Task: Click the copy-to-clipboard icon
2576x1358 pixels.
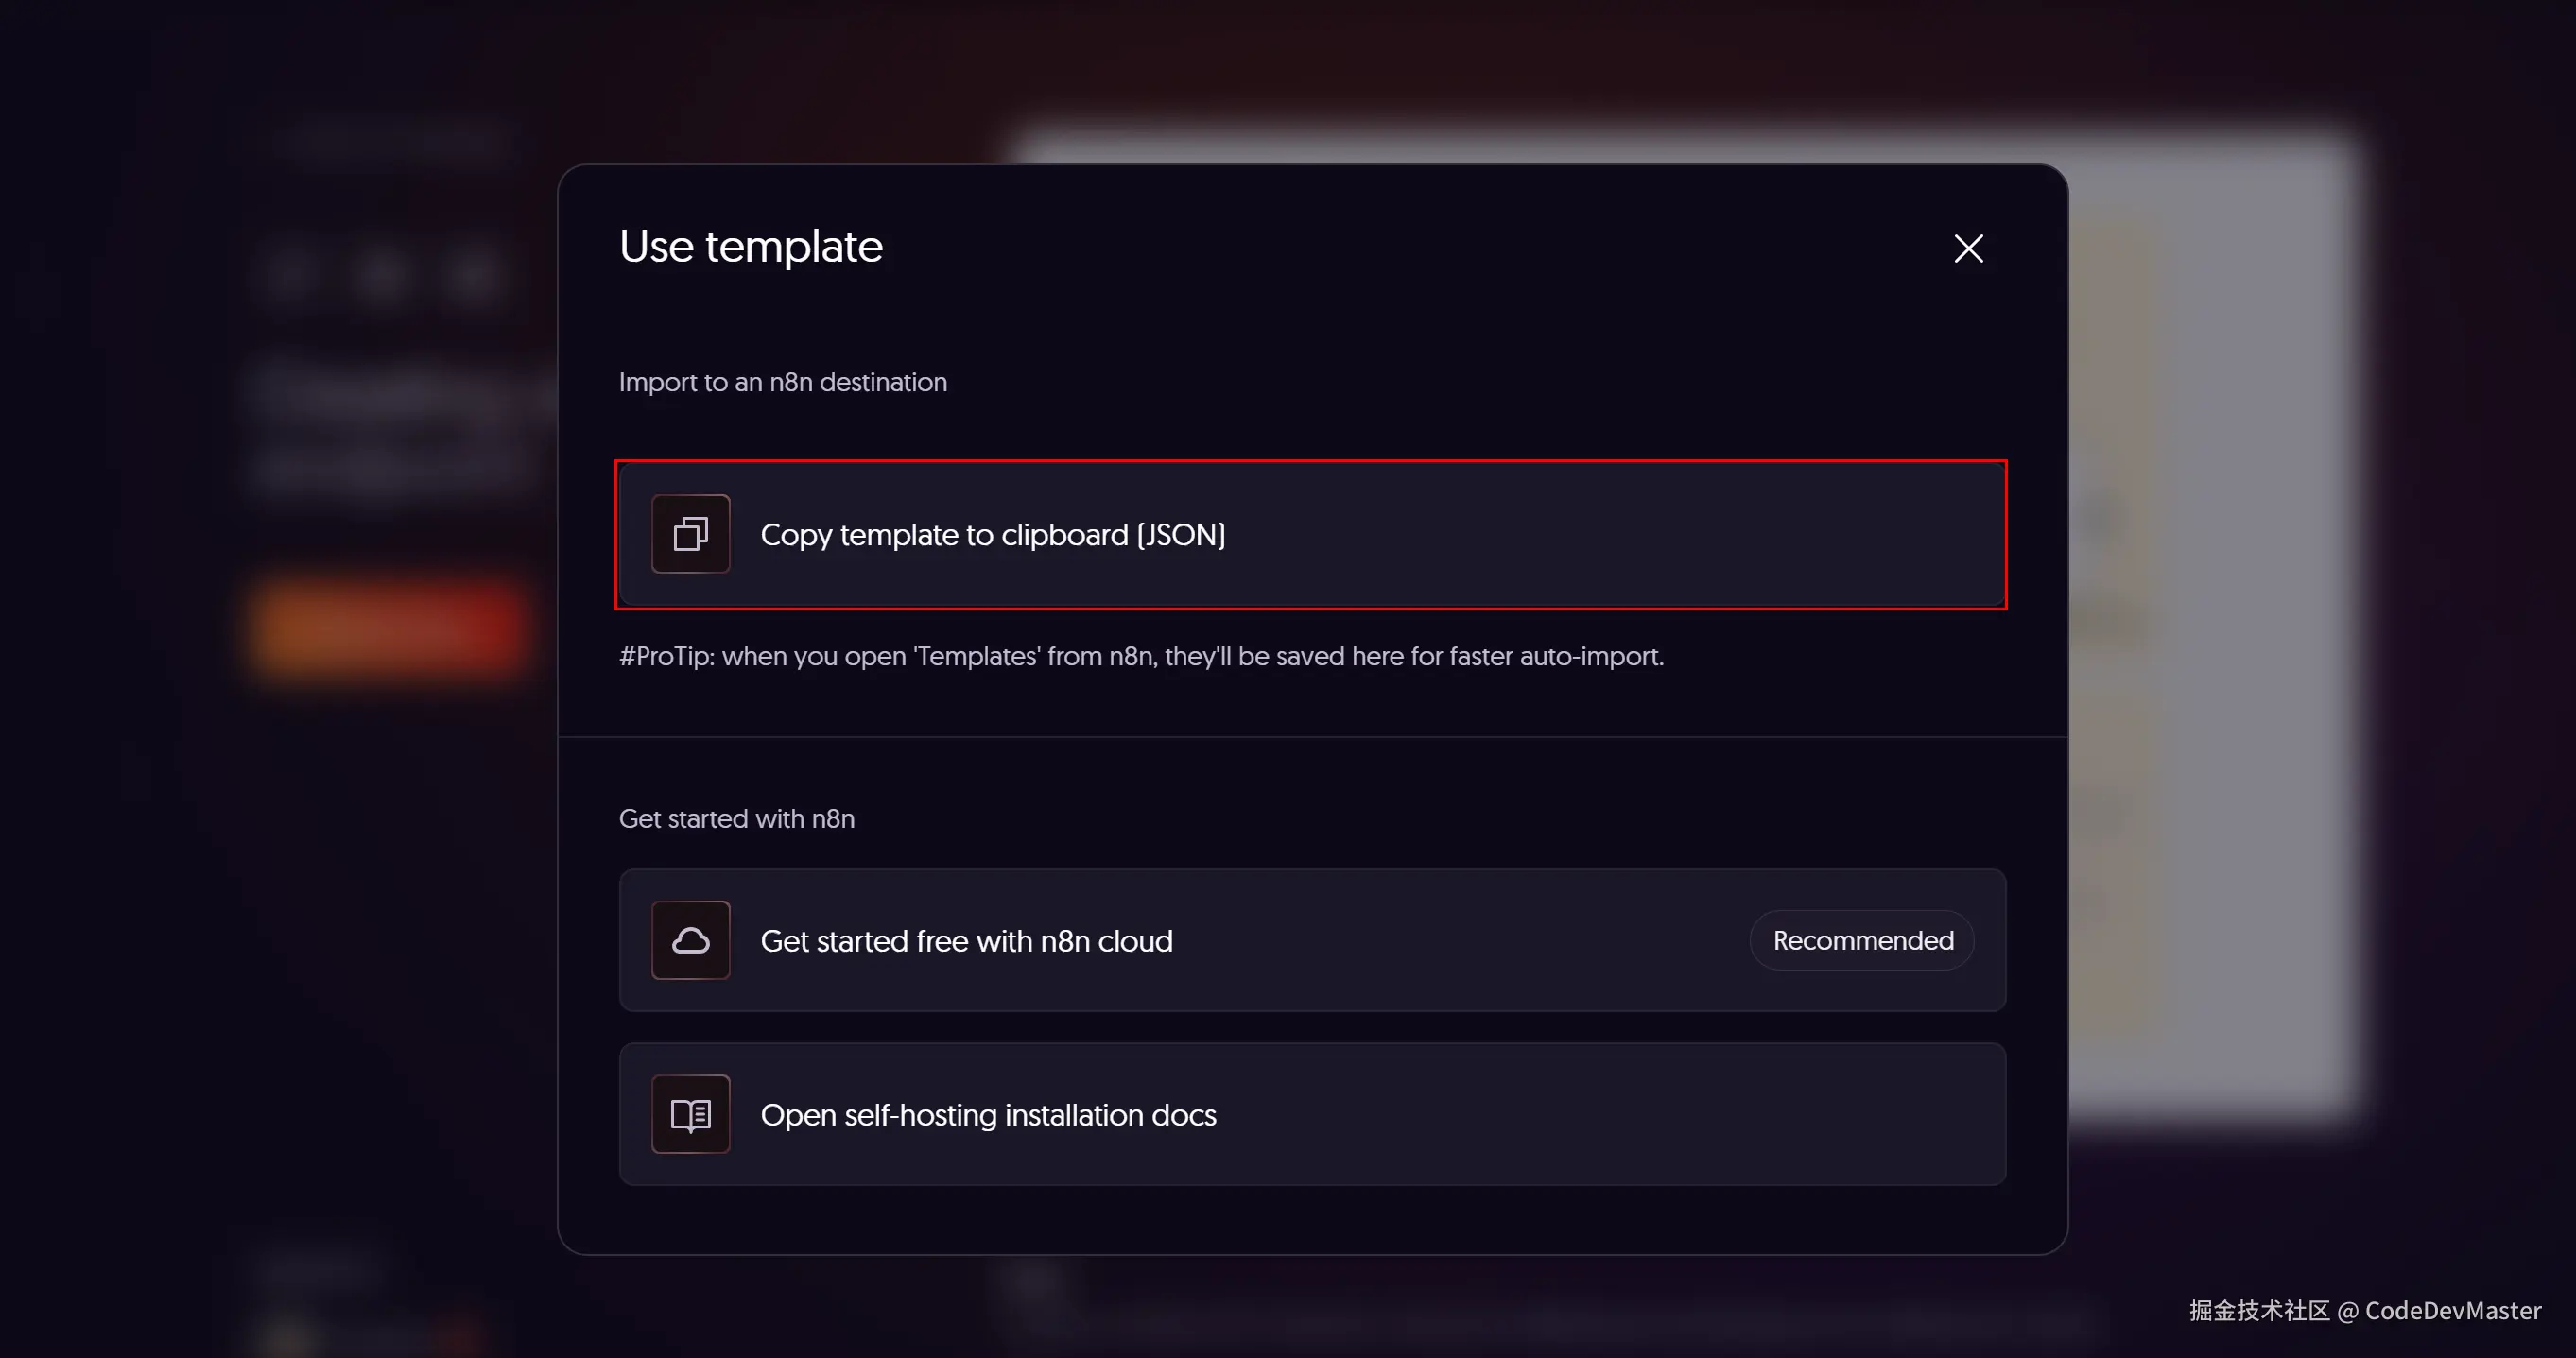Action: pyautogui.click(x=690, y=534)
